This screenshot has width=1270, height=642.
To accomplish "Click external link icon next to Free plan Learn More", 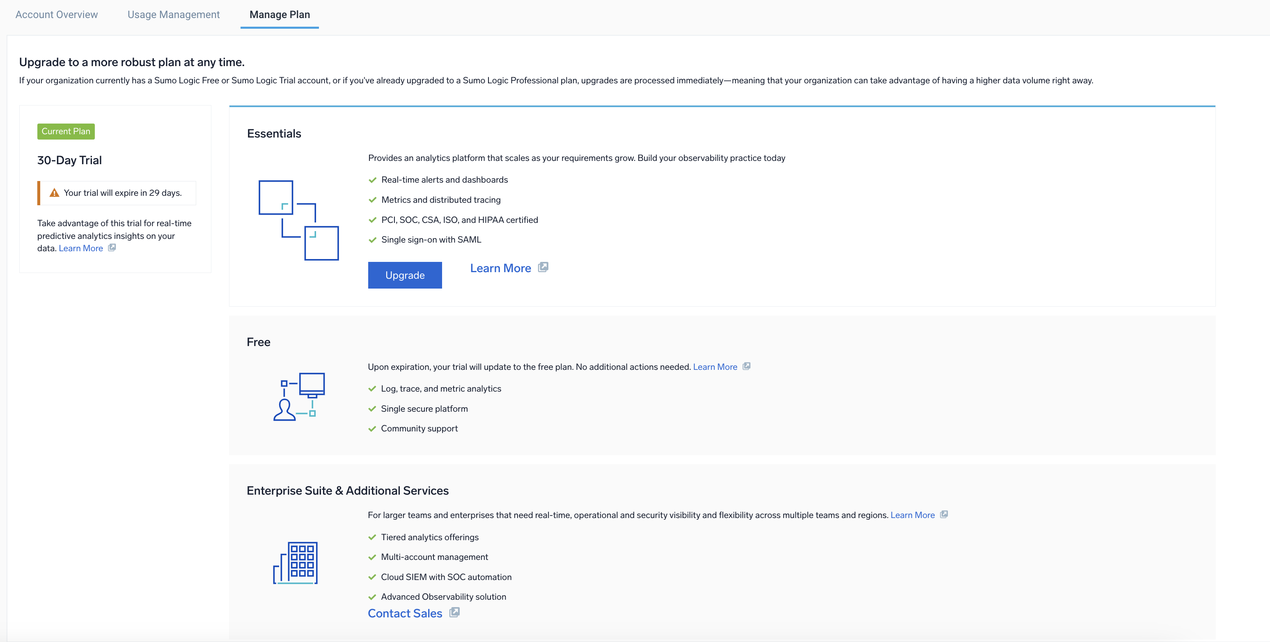I will (746, 366).
